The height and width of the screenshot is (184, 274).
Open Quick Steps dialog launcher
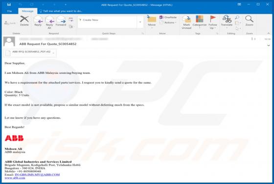click(x=143, y=33)
